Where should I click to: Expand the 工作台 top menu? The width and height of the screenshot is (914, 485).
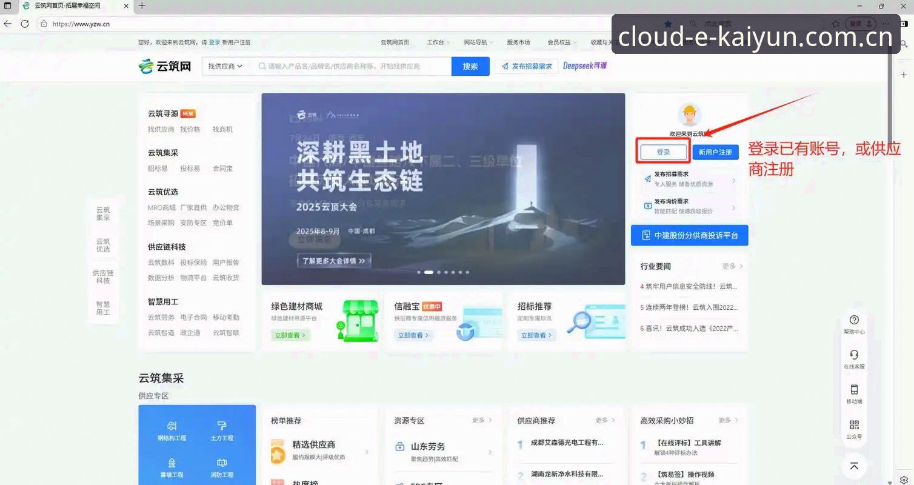tap(438, 42)
